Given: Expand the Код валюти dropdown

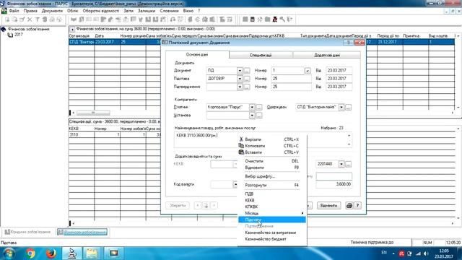Looking at the screenshot, I should 235,185.
